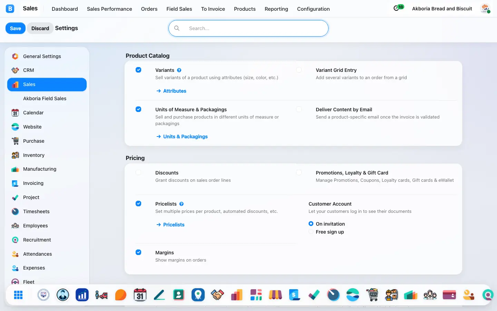Open the Point of Sale awning app in dock
Viewport: 497px width, 311px height.
click(275, 295)
